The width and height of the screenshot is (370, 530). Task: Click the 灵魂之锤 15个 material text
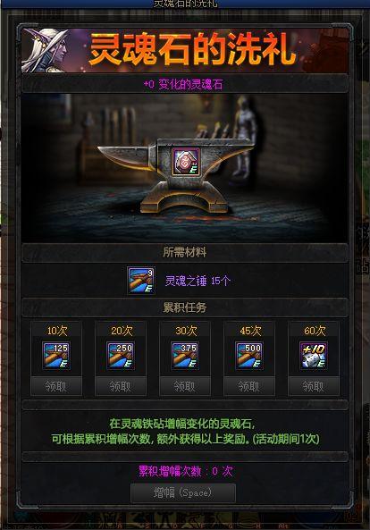198,281
